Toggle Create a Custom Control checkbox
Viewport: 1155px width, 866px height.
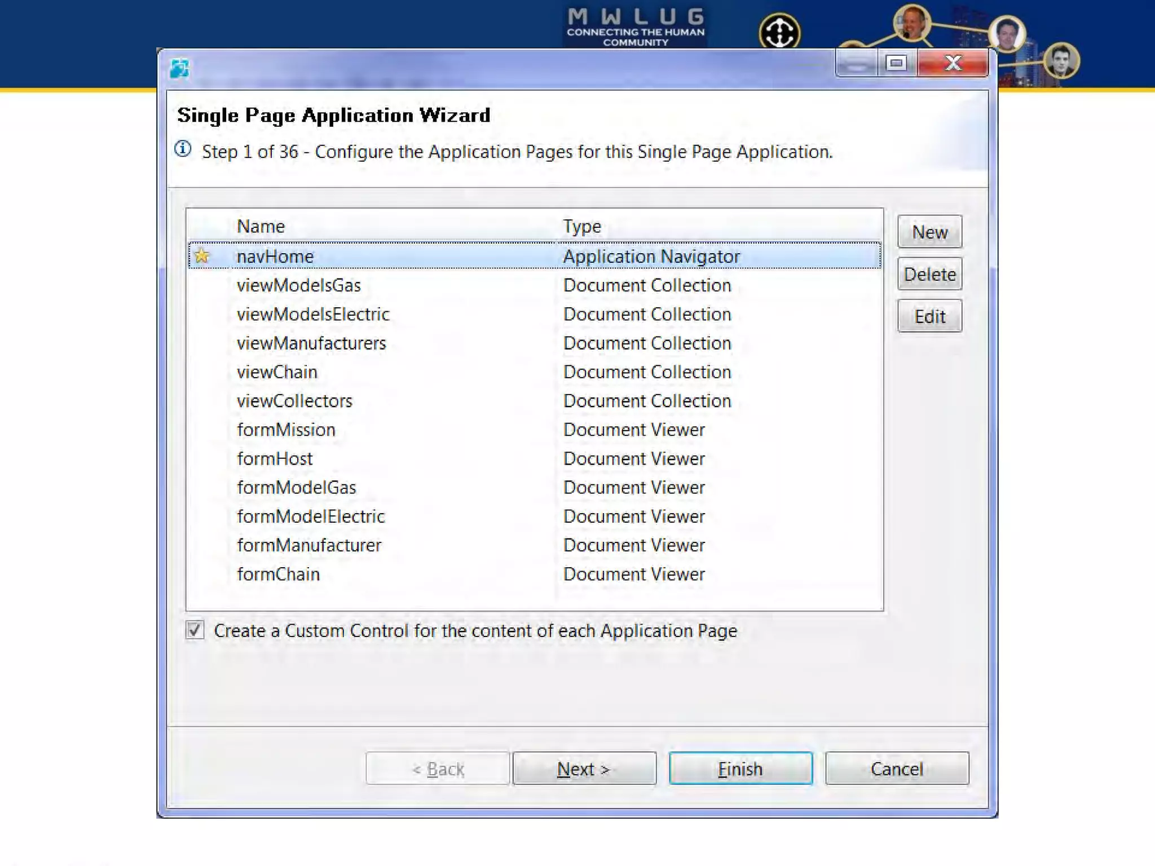[195, 630]
